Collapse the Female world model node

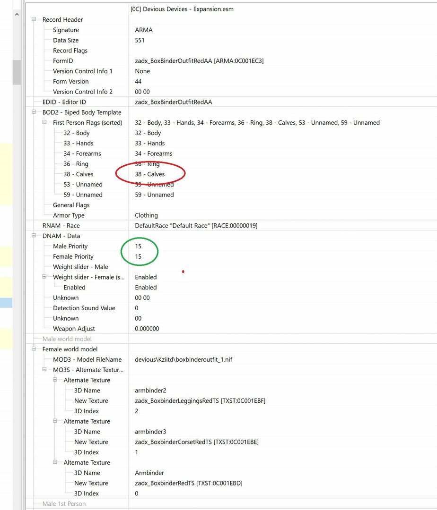(x=34, y=348)
